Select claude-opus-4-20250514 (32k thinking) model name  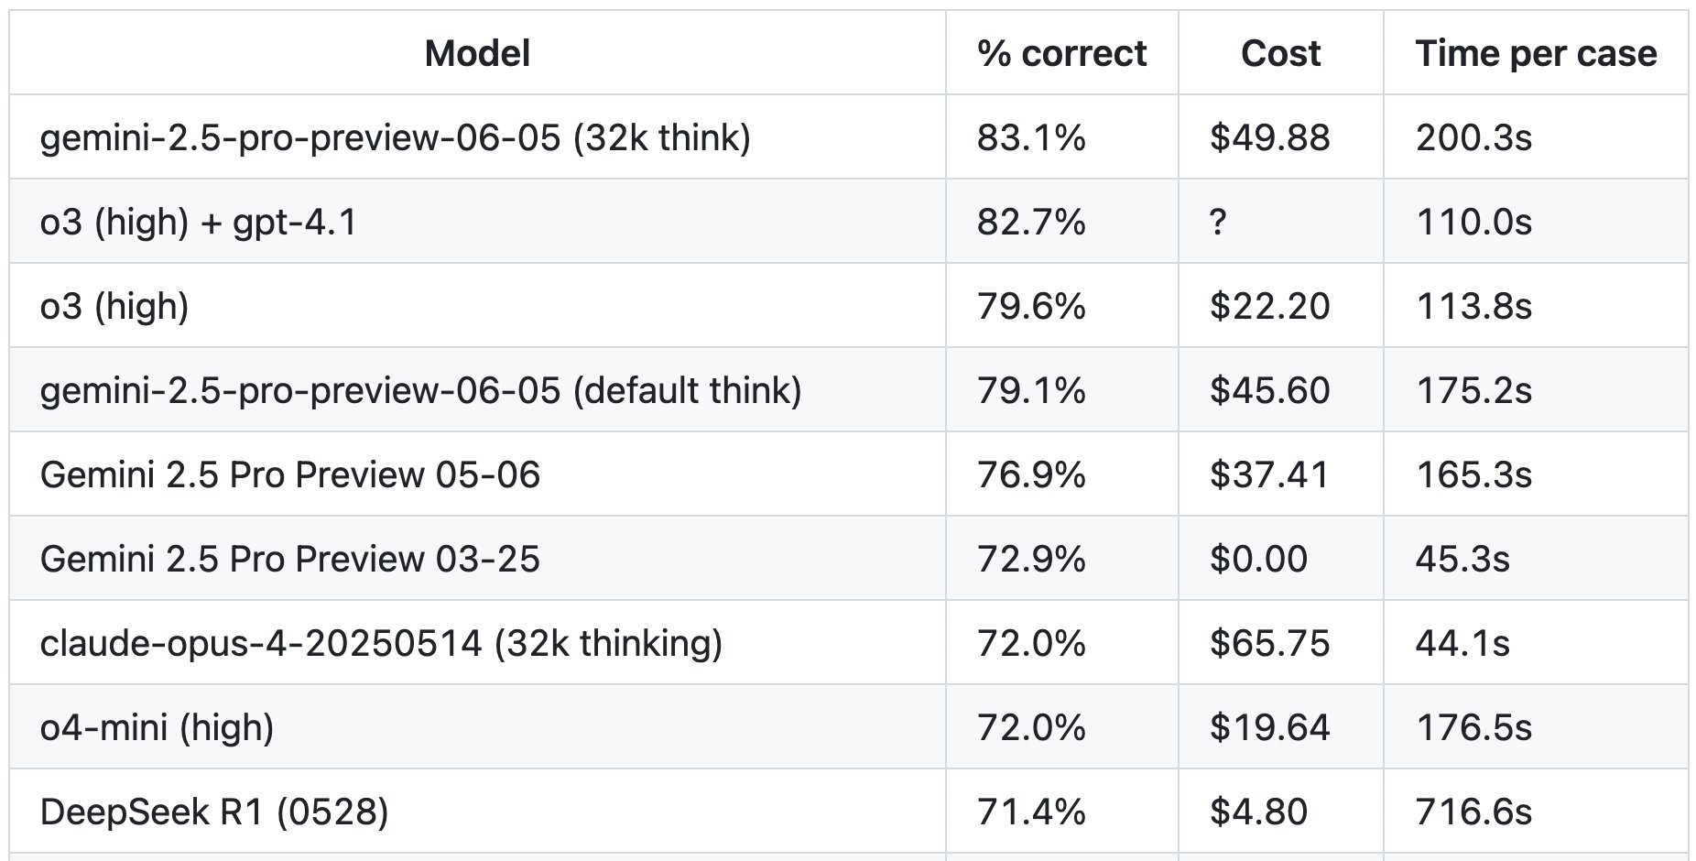click(x=382, y=643)
